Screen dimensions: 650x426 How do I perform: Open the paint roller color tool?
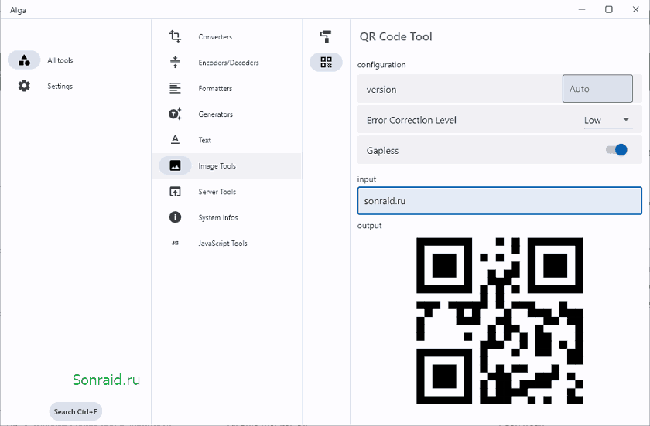[326, 36]
